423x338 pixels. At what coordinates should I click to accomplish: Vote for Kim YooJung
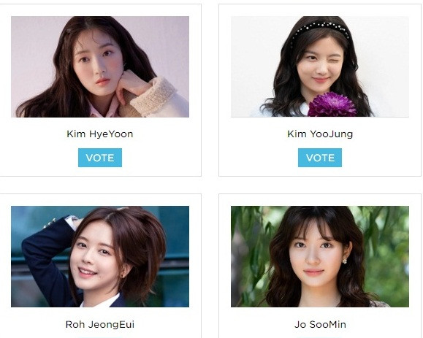pos(320,158)
